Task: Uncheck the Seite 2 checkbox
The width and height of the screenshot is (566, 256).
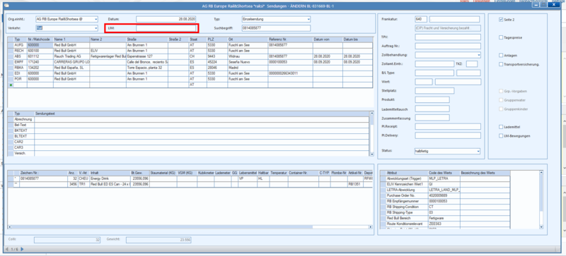Action: pos(501,20)
